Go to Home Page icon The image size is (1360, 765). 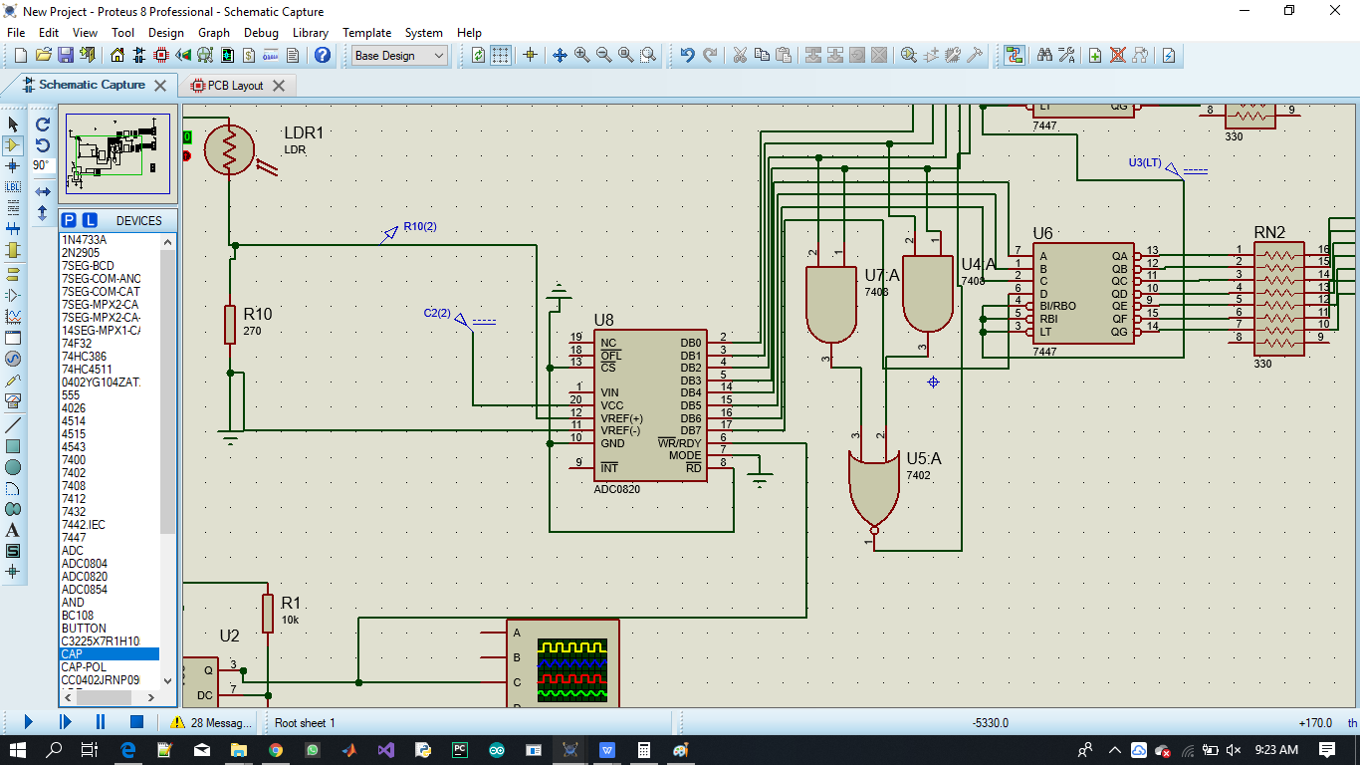(117, 55)
